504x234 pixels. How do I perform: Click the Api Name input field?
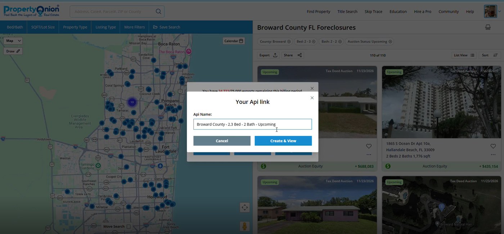[252, 124]
